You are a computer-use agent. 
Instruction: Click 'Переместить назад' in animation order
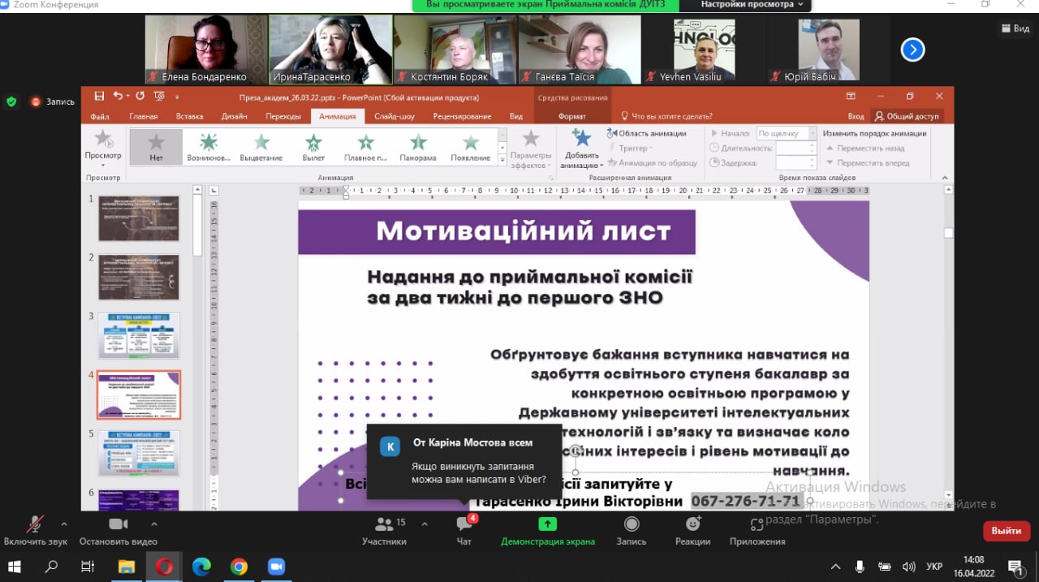click(x=865, y=148)
